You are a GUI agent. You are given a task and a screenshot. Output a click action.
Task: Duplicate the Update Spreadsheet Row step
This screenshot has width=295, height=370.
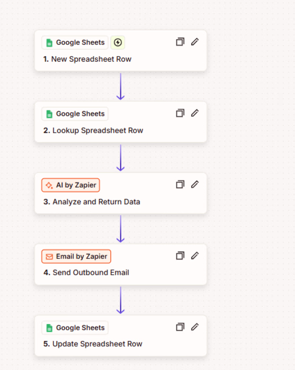(180, 327)
